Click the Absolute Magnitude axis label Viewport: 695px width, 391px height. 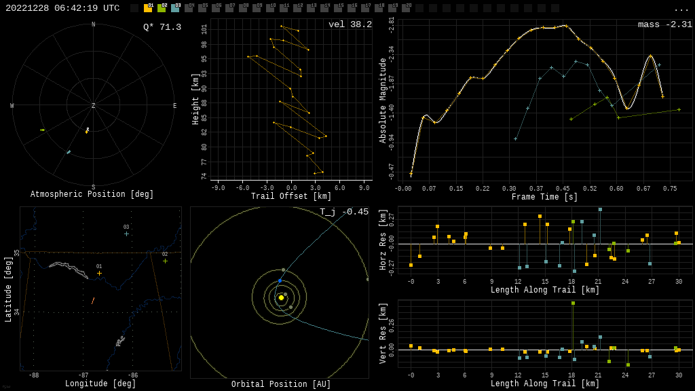[383, 100]
